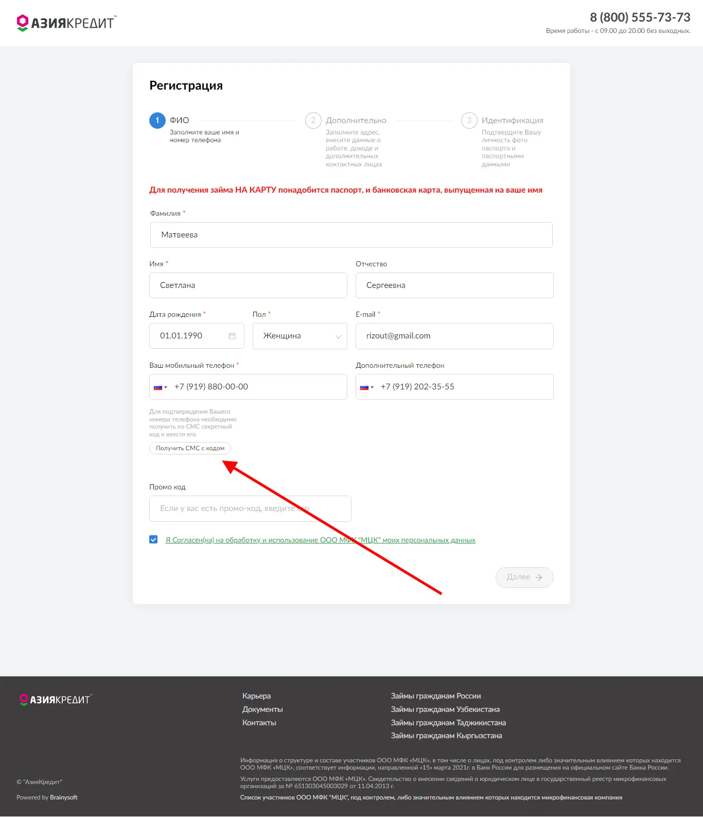Click the footer АзияКредит logo
The height and width of the screenshot is (817, 703).
[55, 700]
